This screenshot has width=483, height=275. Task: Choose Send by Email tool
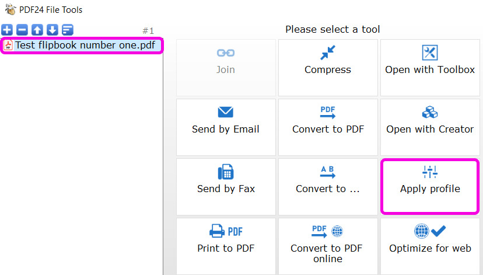click(x=226, y=127)
